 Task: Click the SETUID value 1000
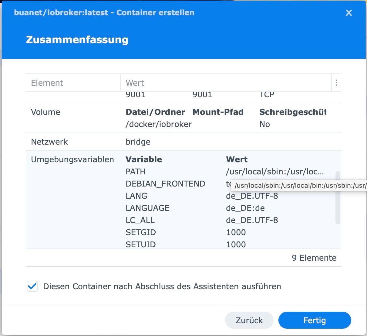click(x=236, y=244)
